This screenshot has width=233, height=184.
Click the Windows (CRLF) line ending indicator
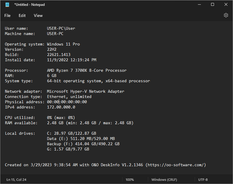pos(164,180)
